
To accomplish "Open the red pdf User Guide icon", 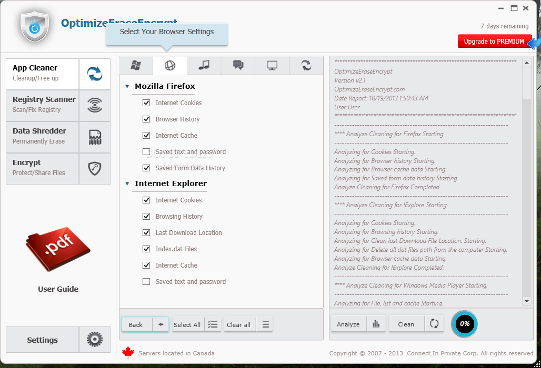I will [57, 249].
